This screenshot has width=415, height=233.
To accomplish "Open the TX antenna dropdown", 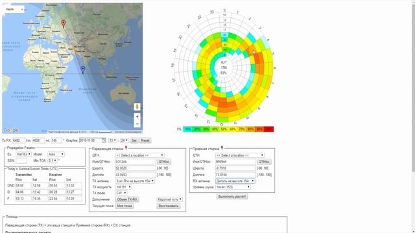I will [135, 181].
